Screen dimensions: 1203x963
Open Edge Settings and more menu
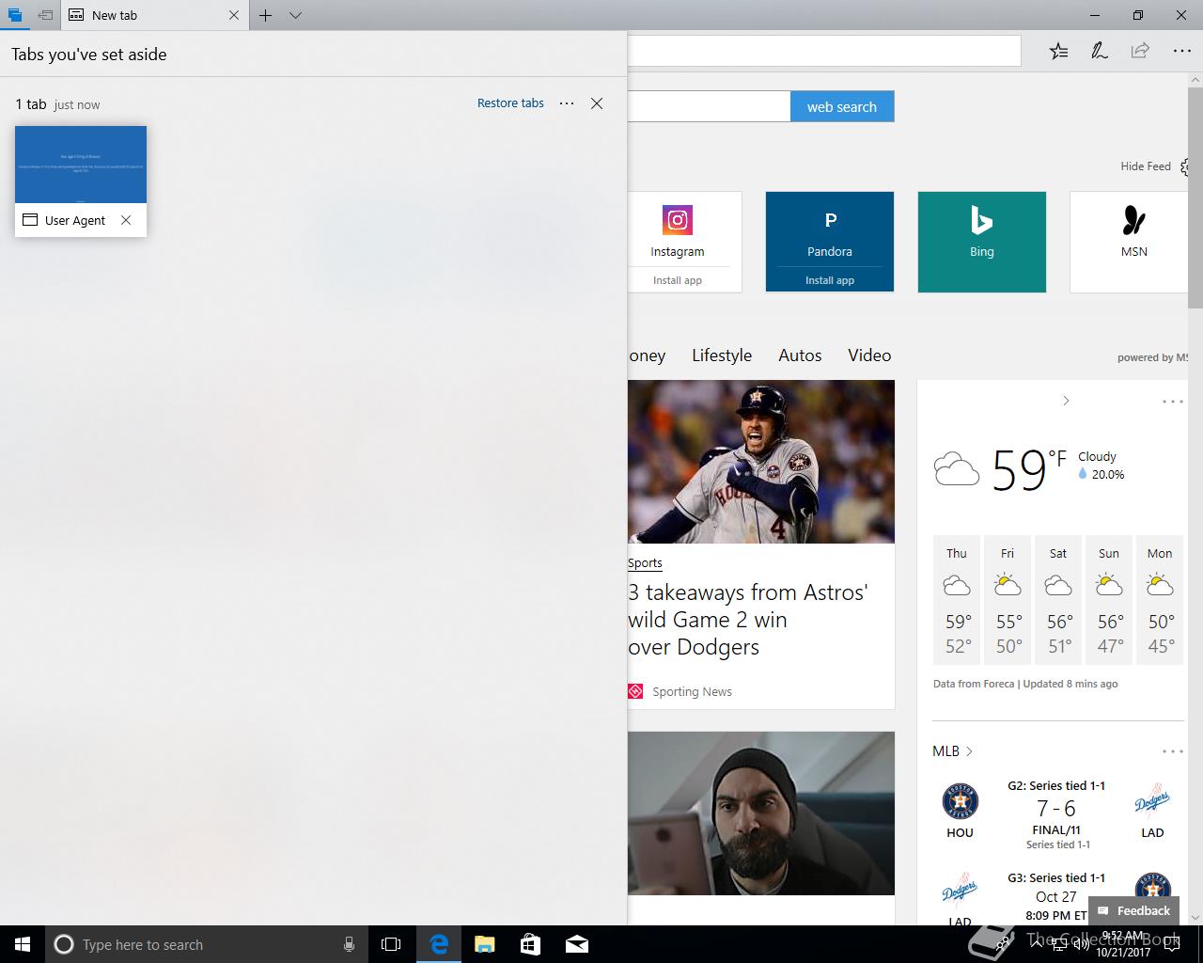point(1181,51)
